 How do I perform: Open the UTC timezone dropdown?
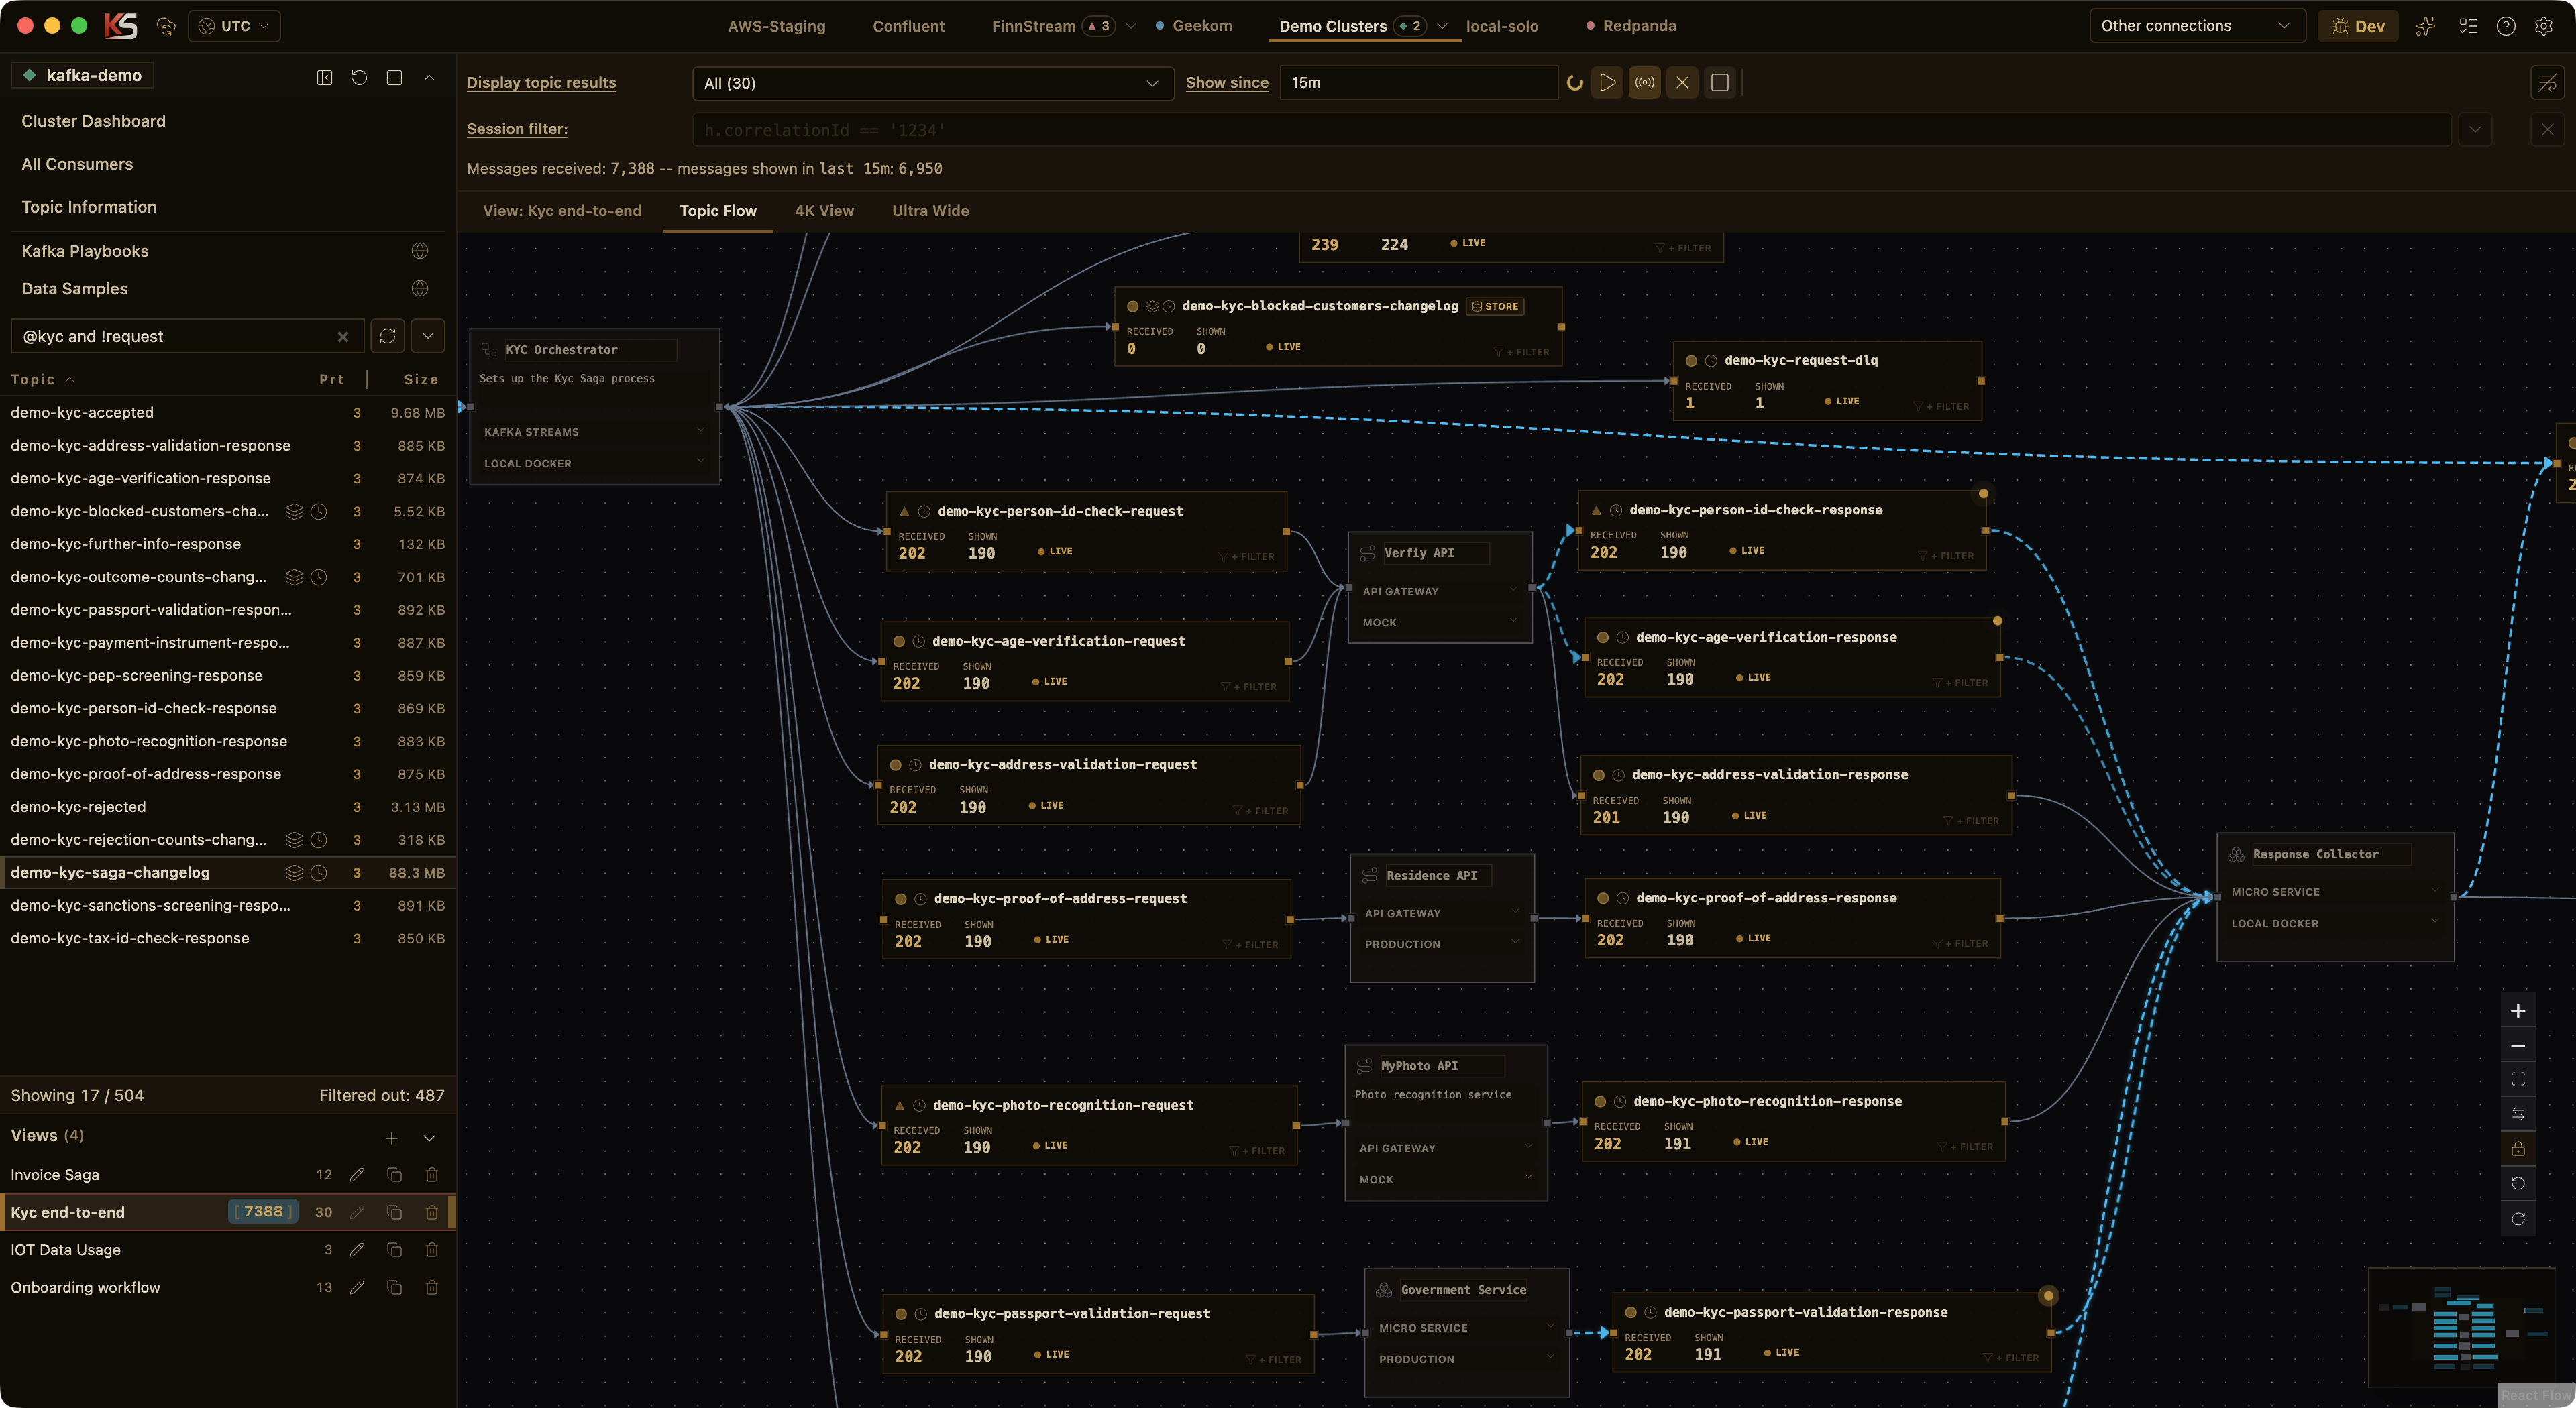click(234, 26)
